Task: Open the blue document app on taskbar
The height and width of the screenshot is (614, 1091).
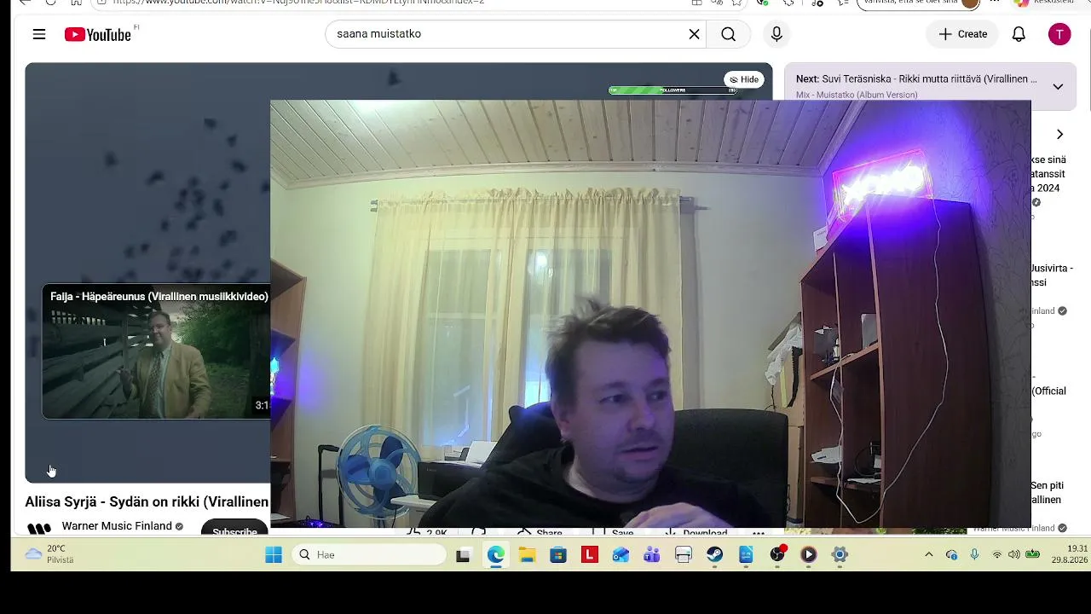Action: point(746,555)
